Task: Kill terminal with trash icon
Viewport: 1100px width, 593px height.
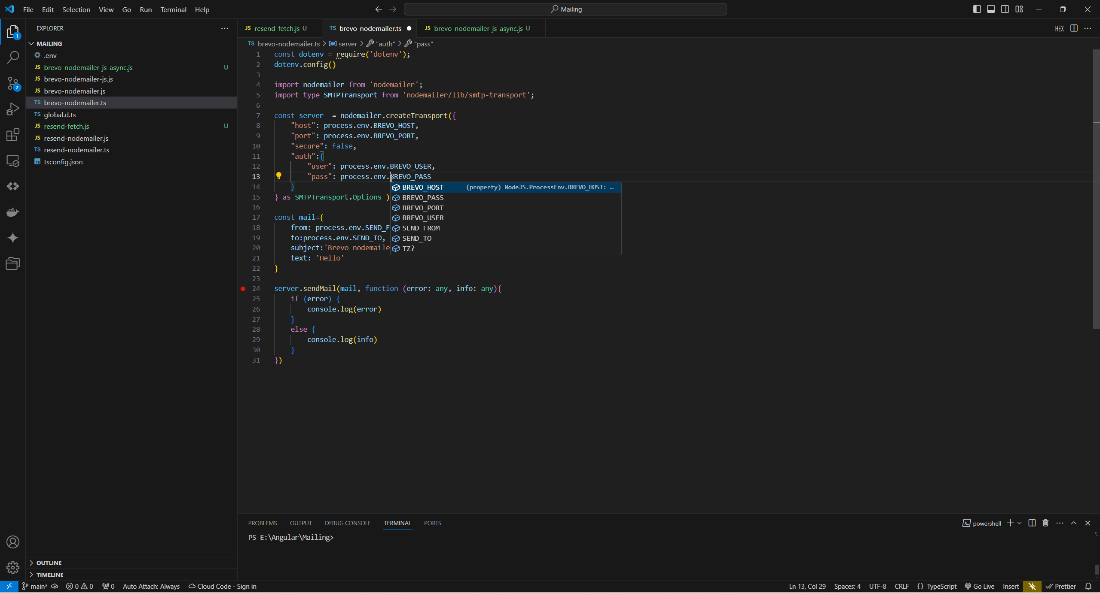Action: click(x=1045, y=523)
